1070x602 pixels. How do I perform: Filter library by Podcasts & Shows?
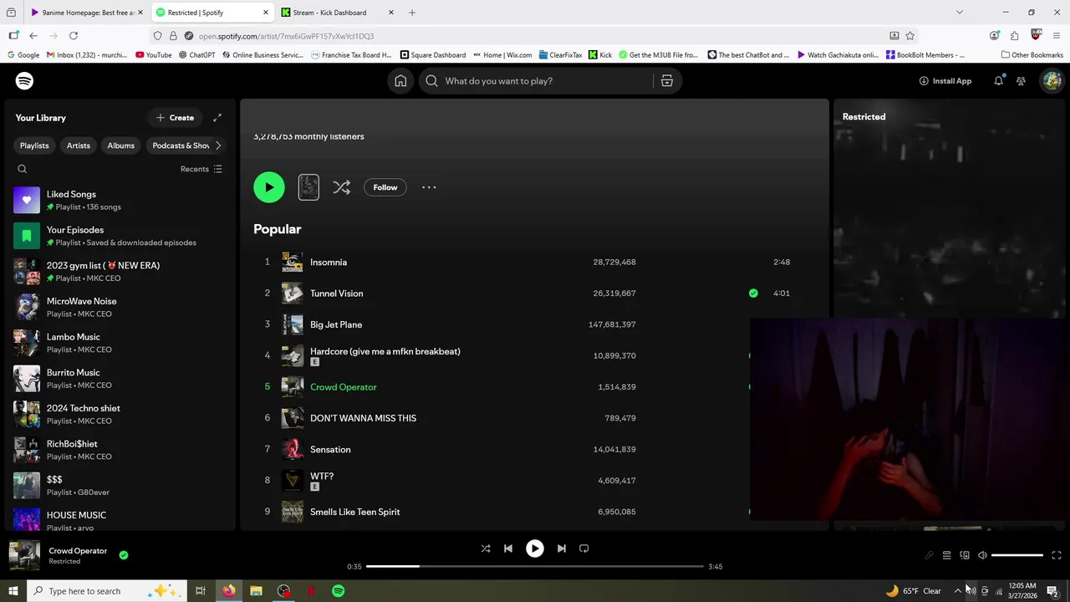click(180, 145)
